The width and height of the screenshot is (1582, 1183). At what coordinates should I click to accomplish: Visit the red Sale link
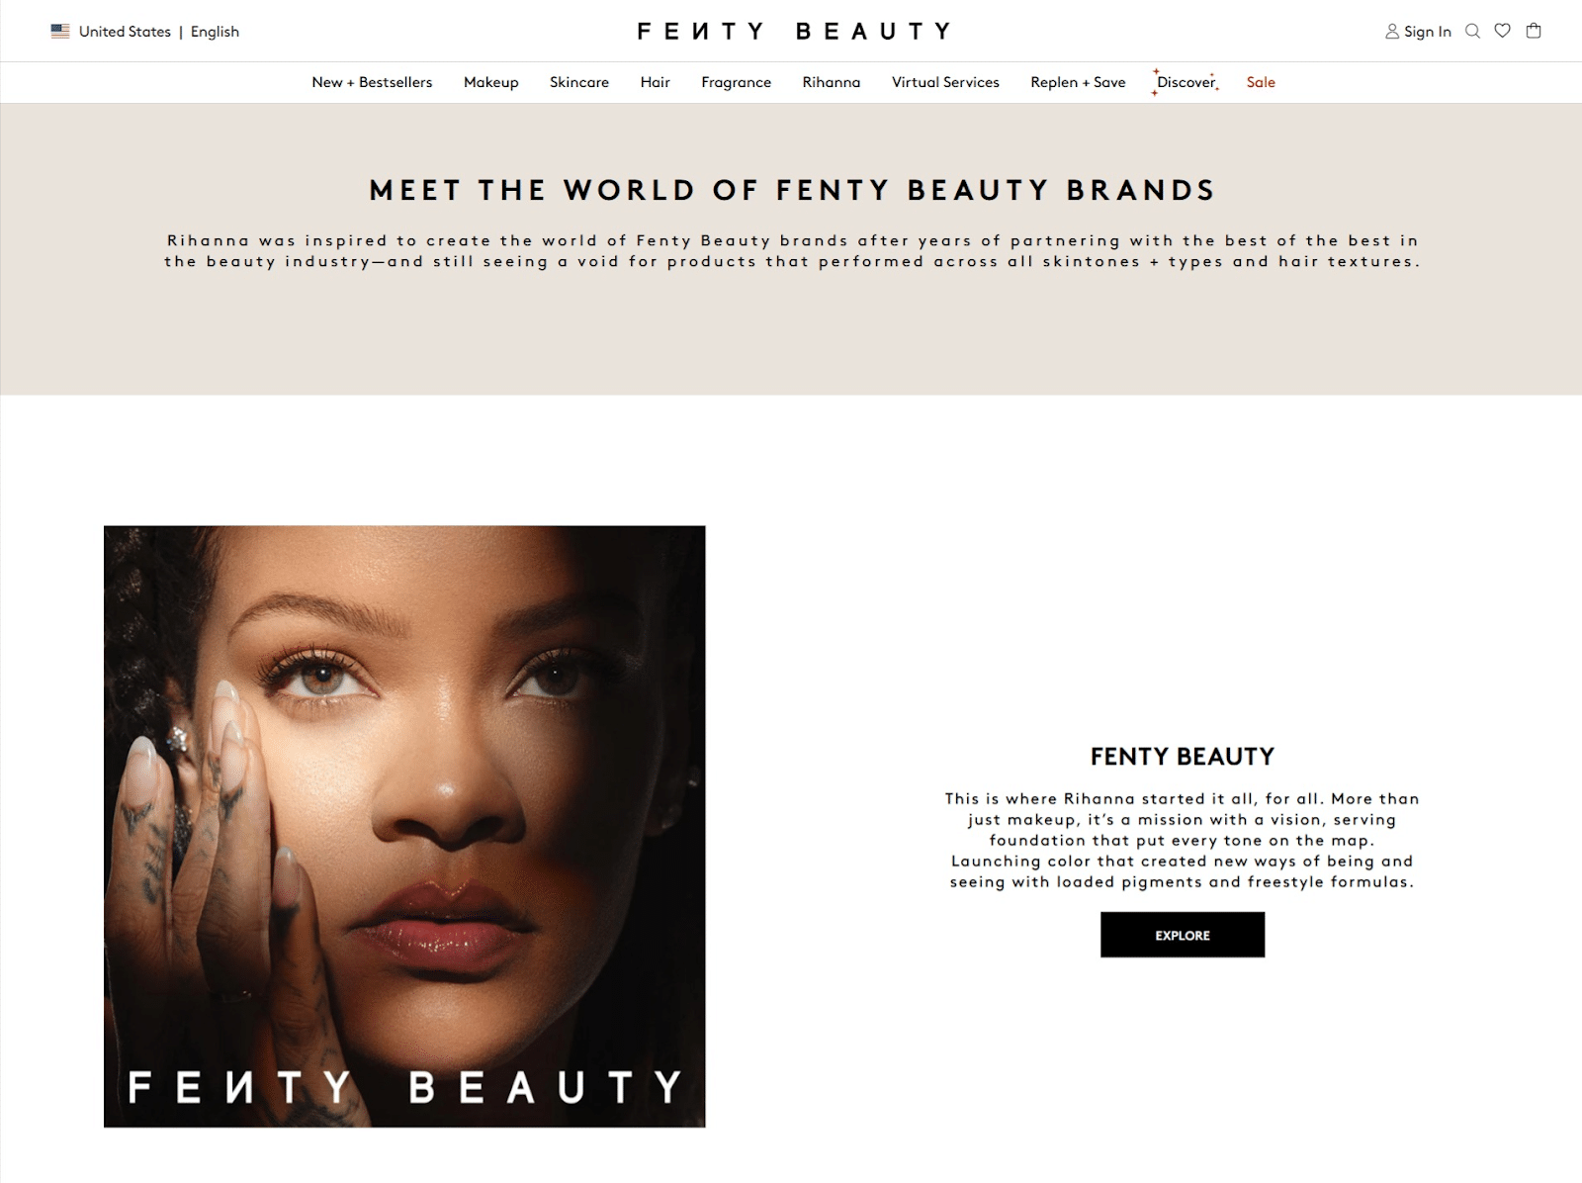click(1261, 82)
